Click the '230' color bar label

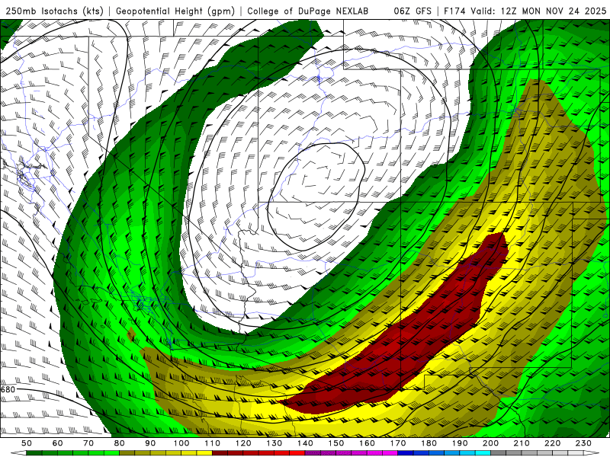click(x=583, y=443)
